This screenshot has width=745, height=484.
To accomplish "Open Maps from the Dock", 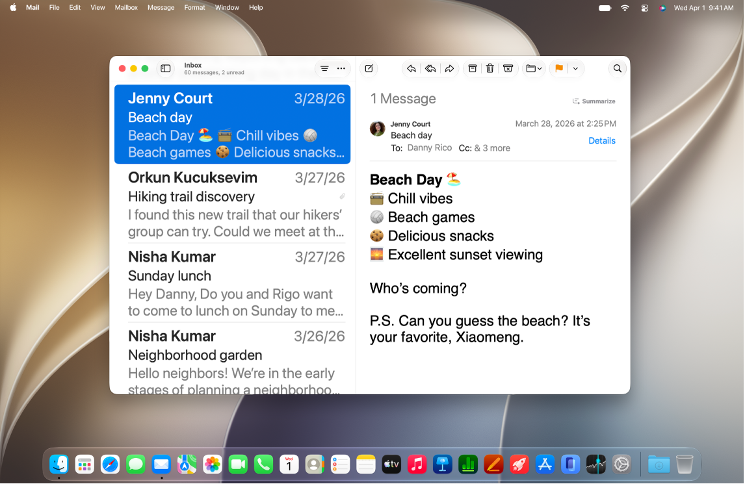I will pyautogui.click(x=187, y=464).
